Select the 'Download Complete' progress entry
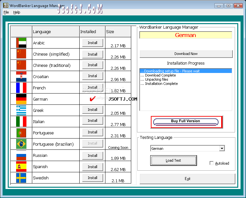The height and width of the screenshot is (198, 246). tap(186, 75)
